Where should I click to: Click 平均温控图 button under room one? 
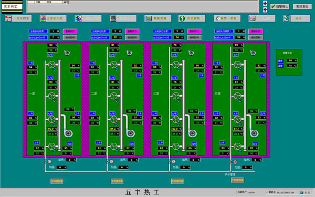click(x=57, y=181)
